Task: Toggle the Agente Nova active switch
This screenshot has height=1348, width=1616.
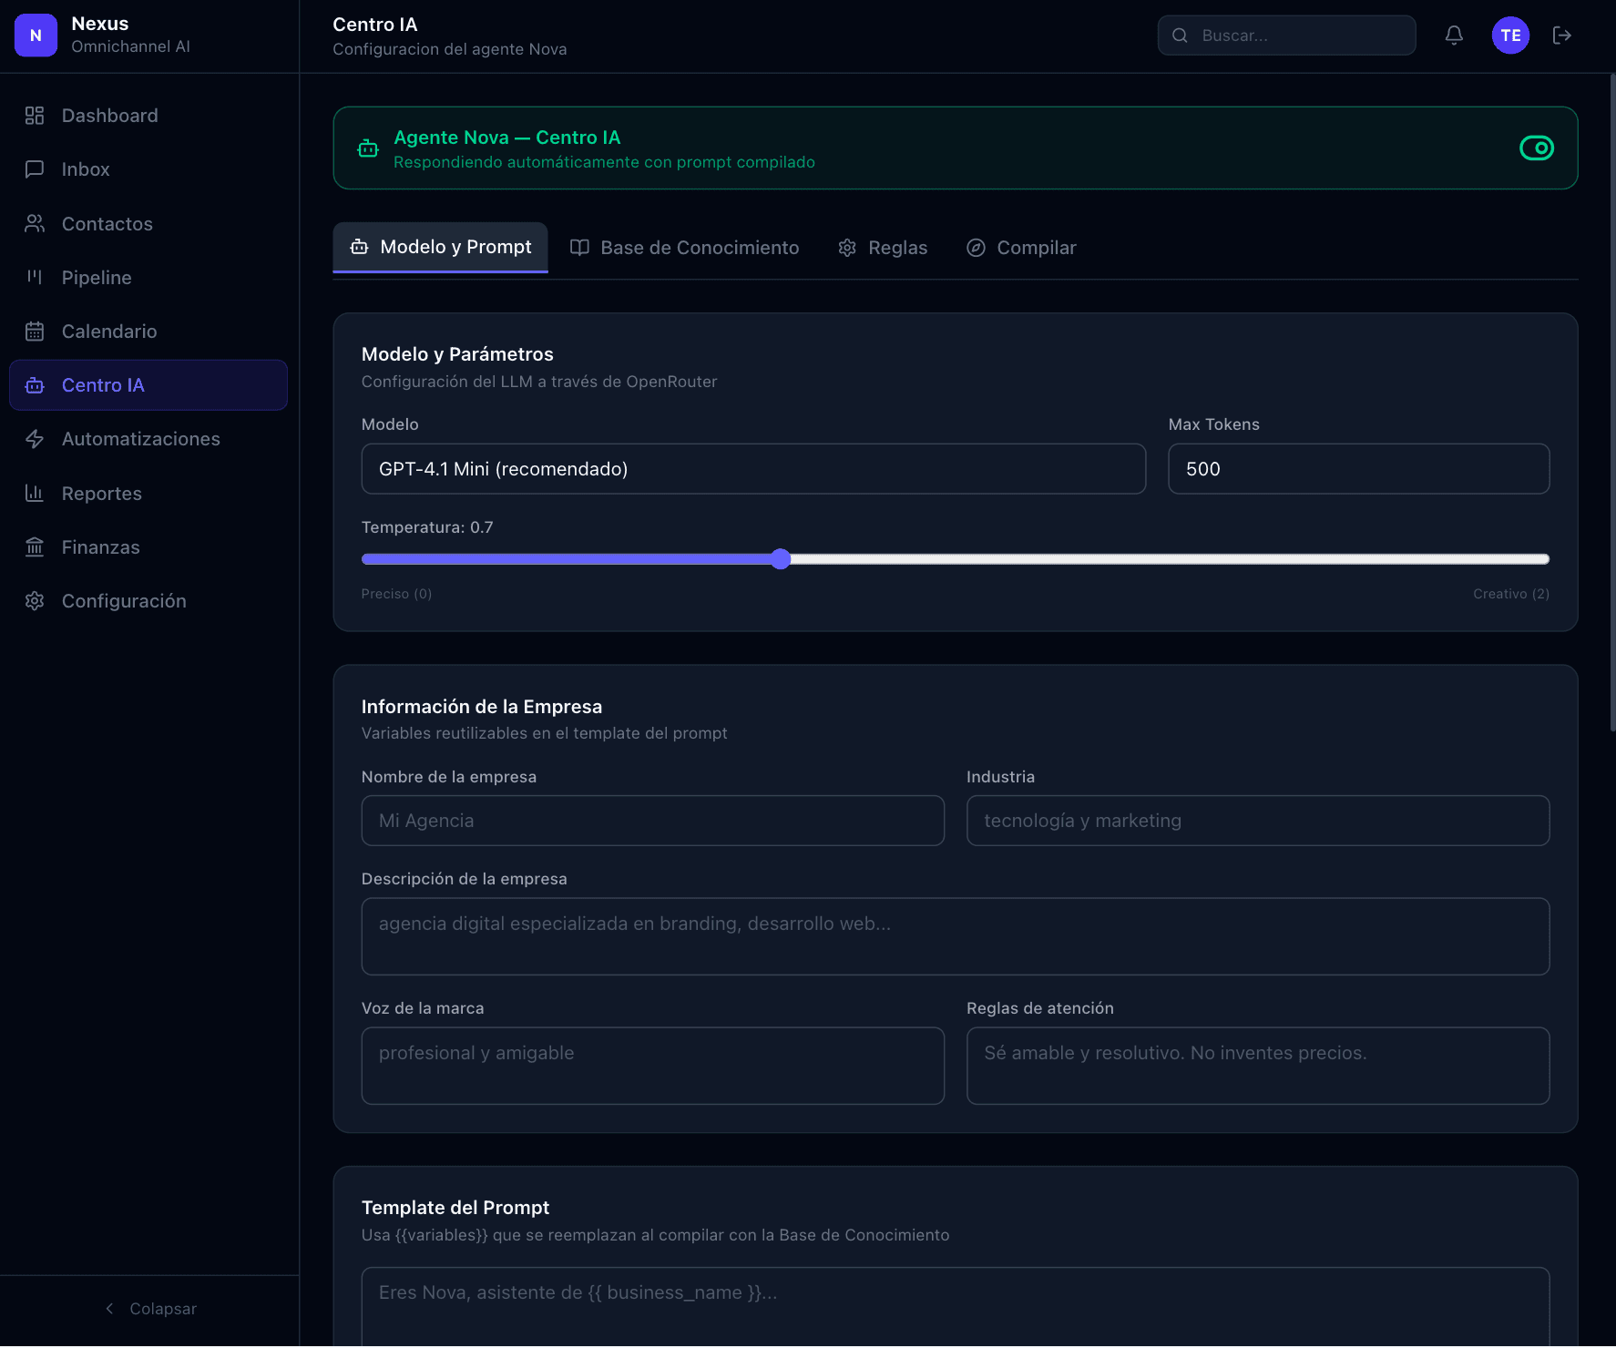Action: tap(1537, 148)
